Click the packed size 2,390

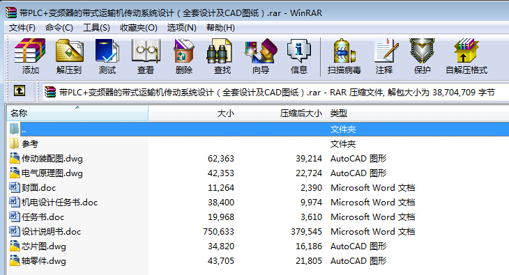point(311,188)
